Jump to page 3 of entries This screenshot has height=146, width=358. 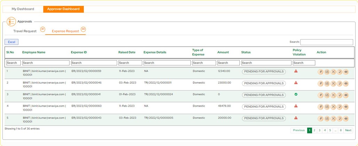point(320,130)
